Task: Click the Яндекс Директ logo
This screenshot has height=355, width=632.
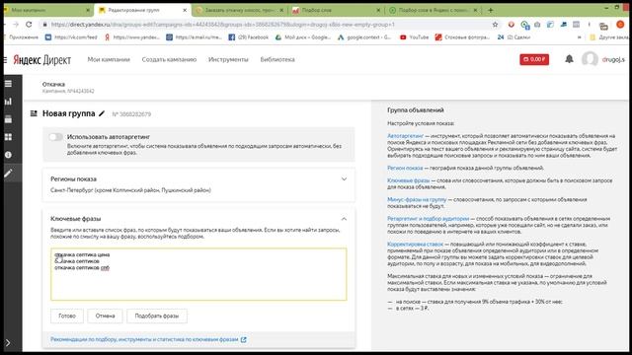Action: click(x=41, y=59)
